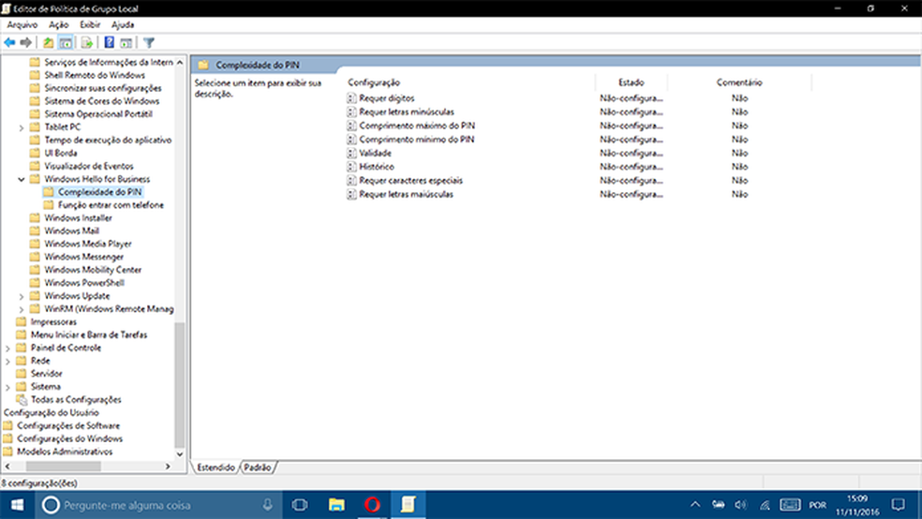Image resolution: width=922 pixels, height=519 pixels.
Task: Go up one level with folder-arrow icon
Action: pyautogui.click(x=48, y=42)
